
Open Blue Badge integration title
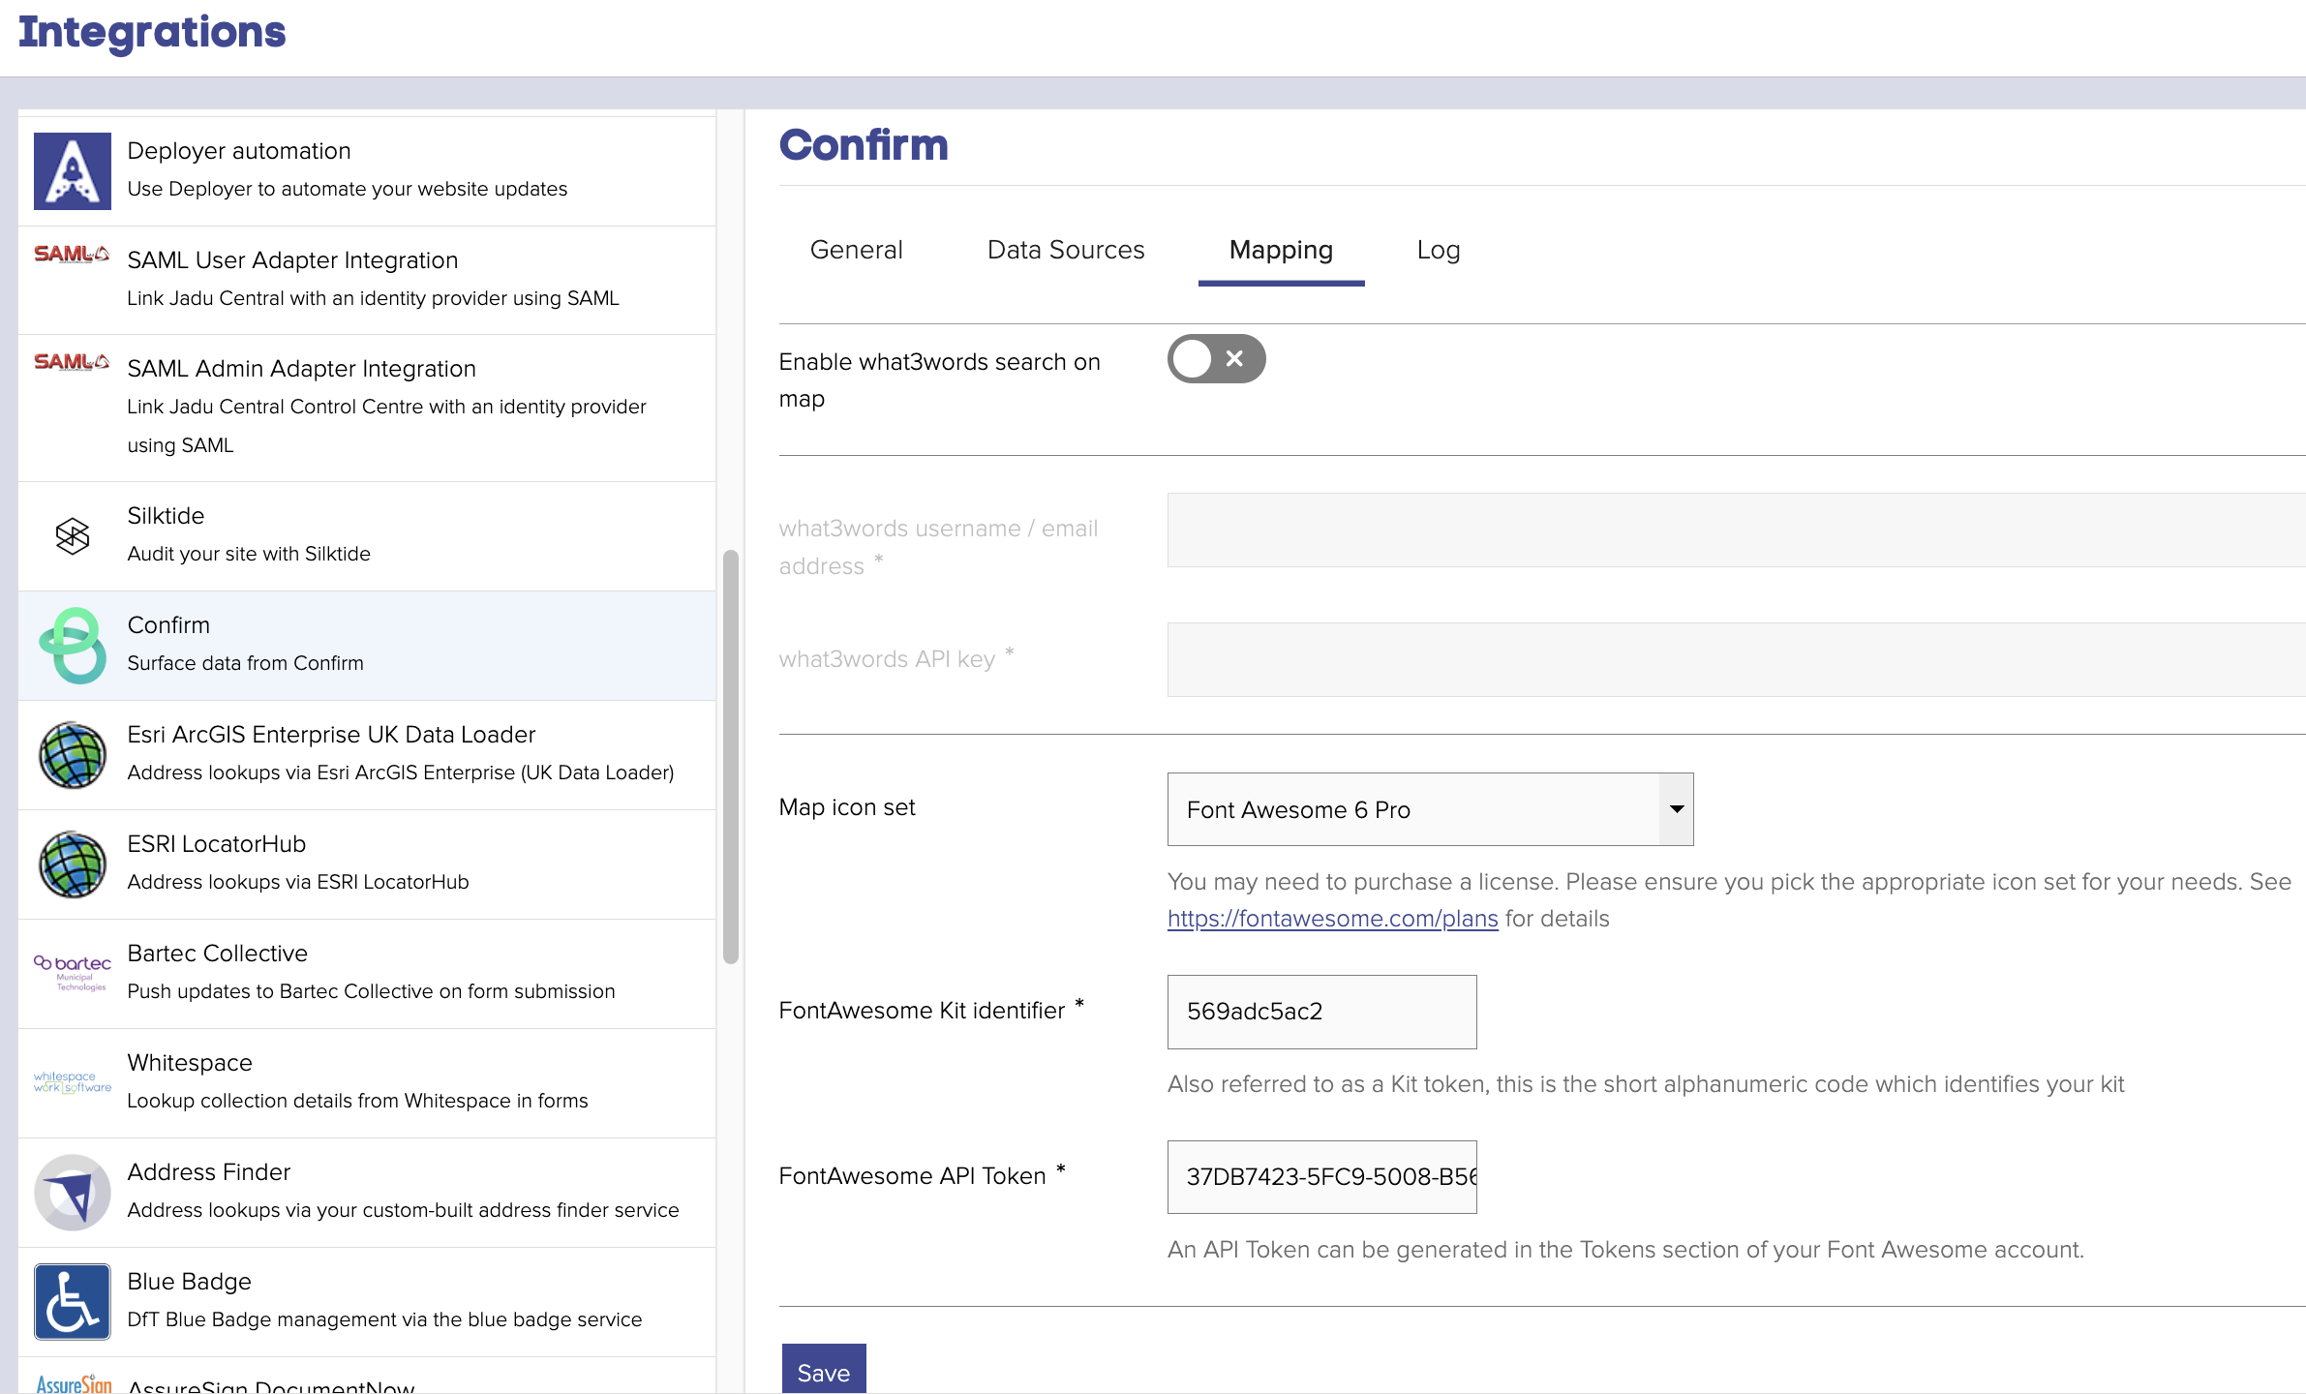click(x=189, y=1282)
